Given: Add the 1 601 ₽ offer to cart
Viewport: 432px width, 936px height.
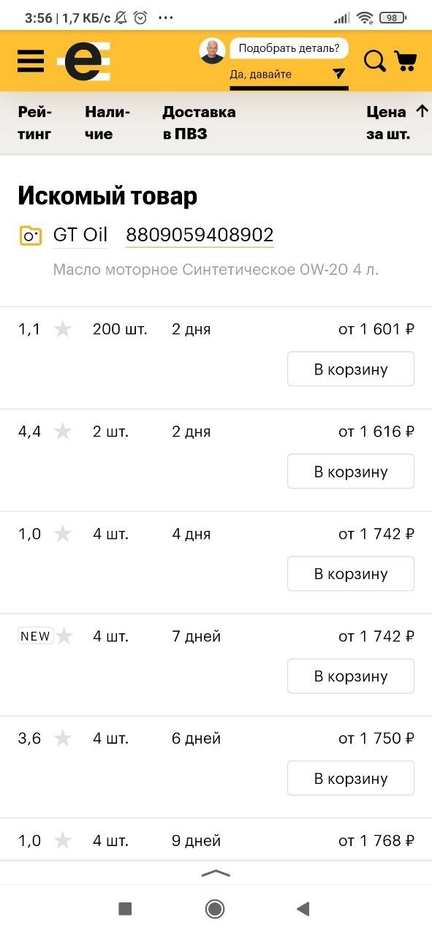Looking at the screenshot, I should [x=351, y=369].
